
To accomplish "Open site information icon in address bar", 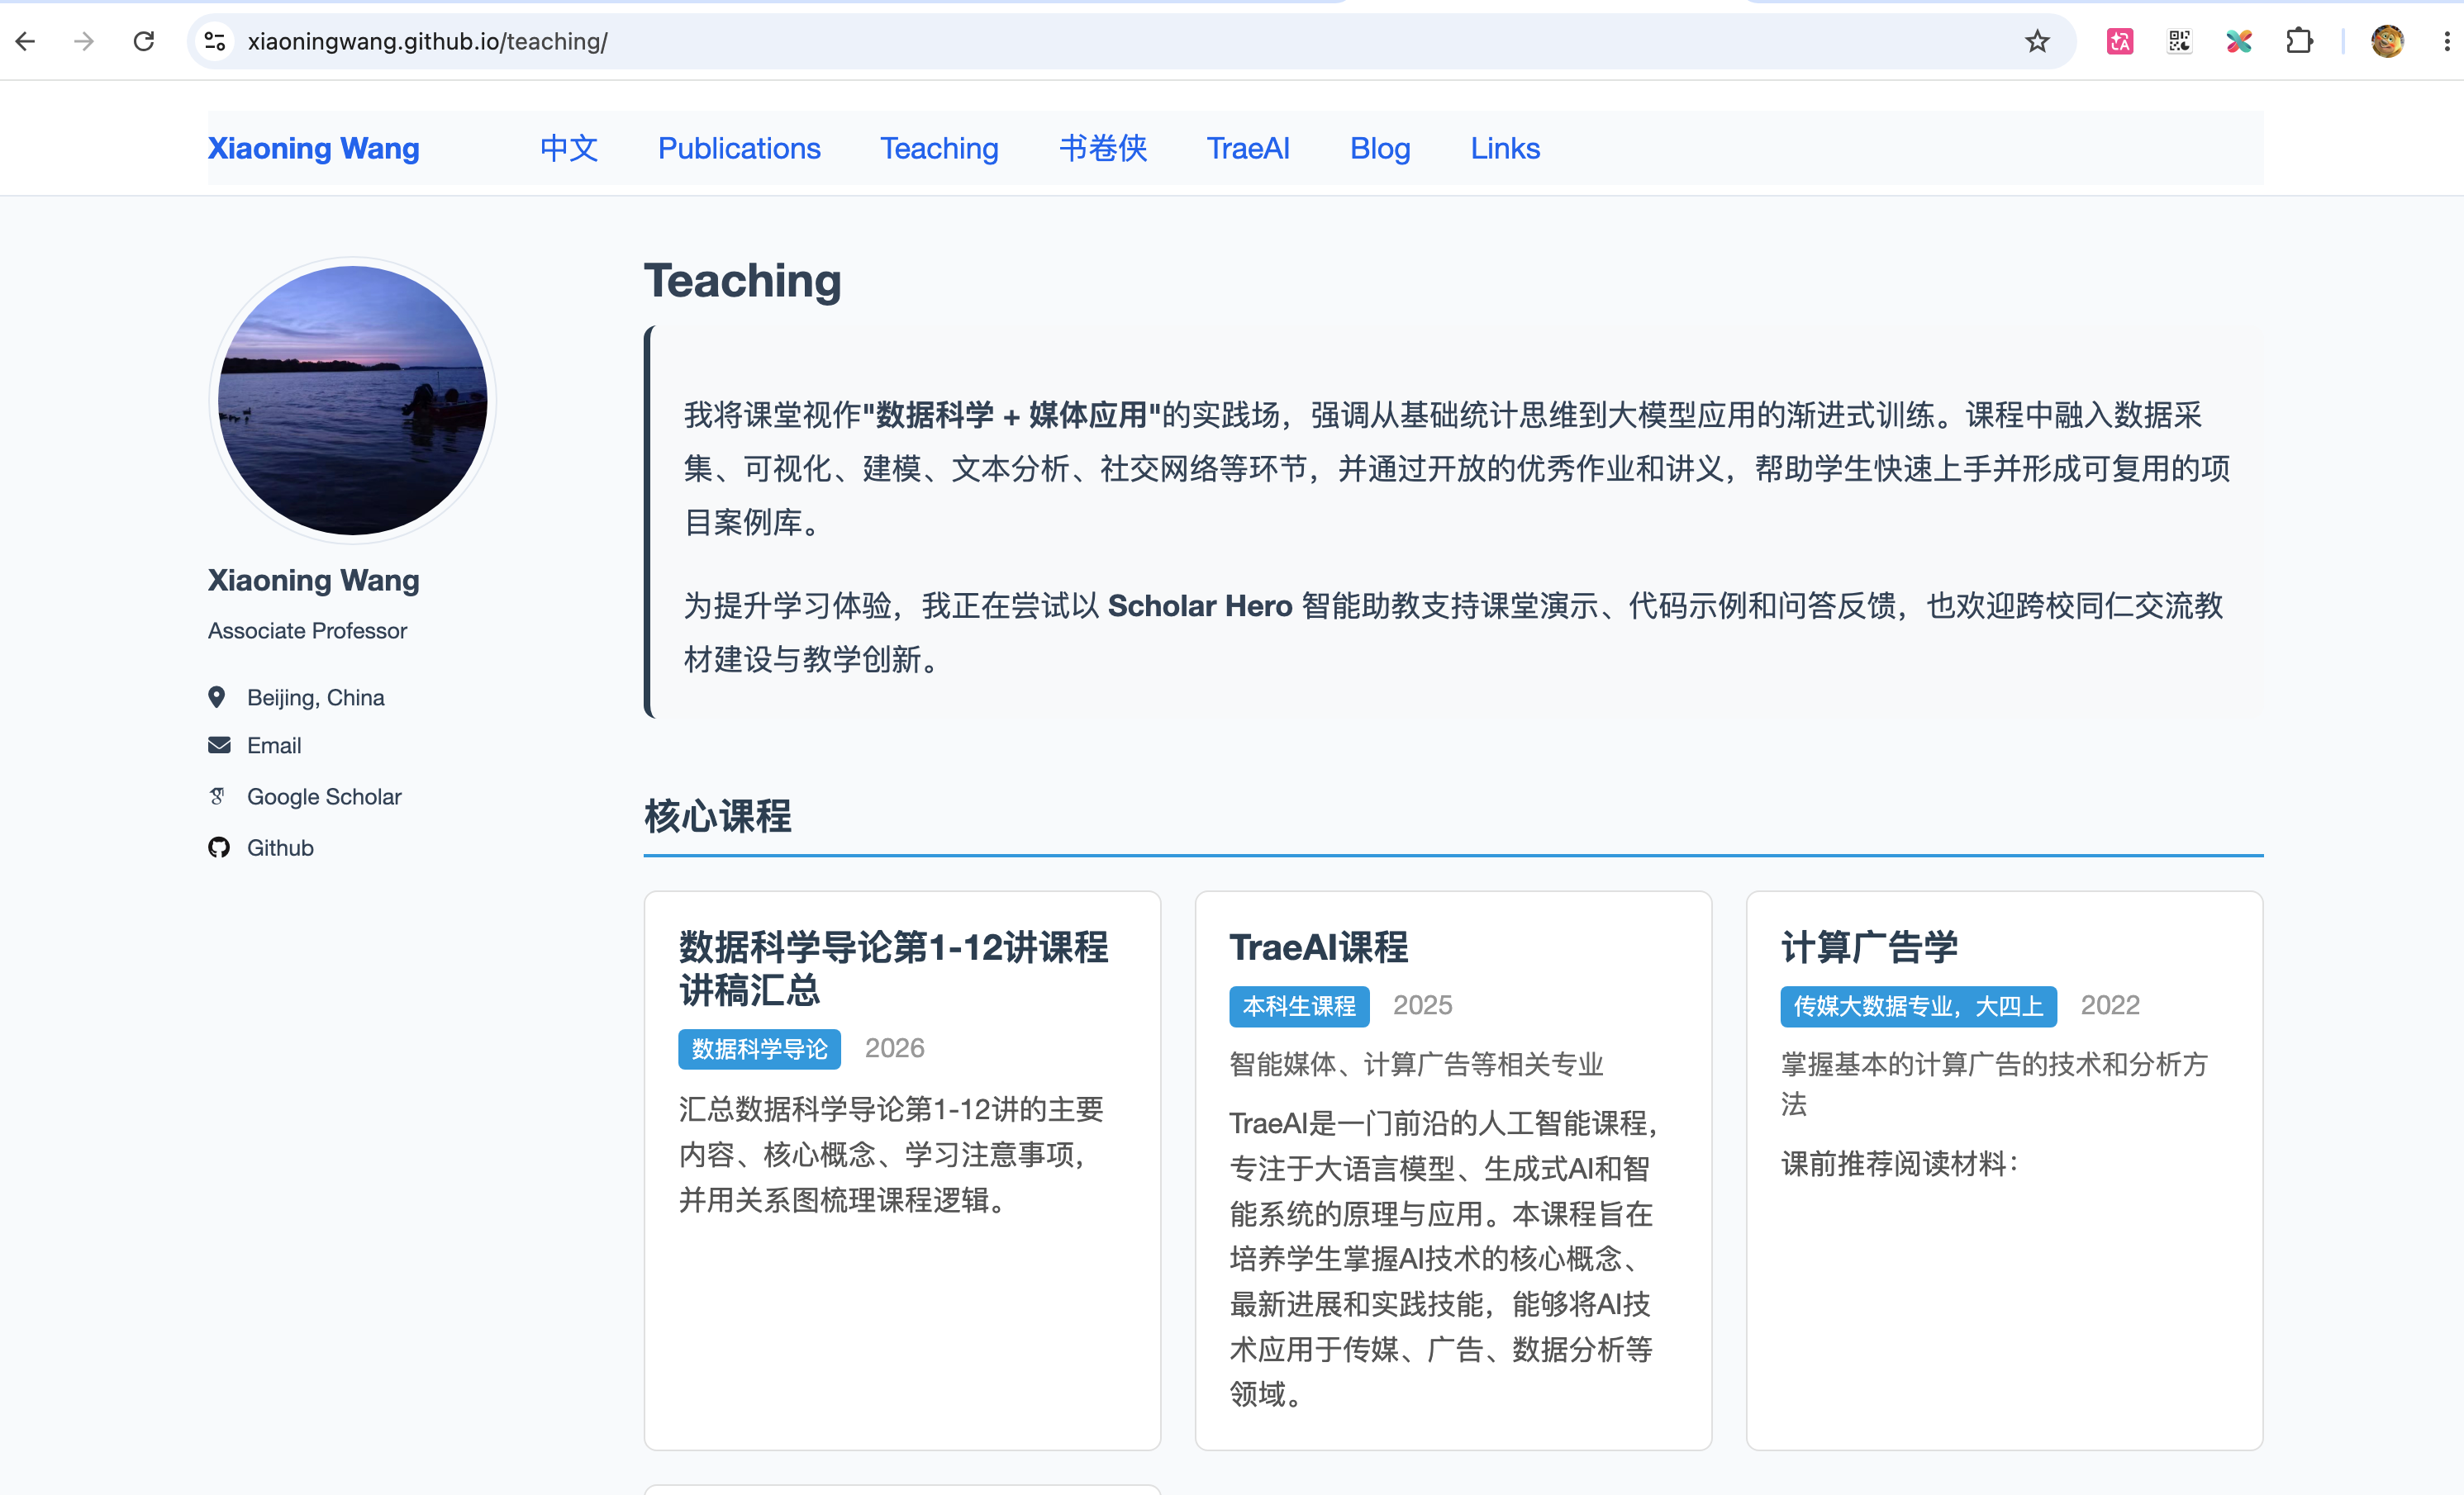I will coord(214,41).
